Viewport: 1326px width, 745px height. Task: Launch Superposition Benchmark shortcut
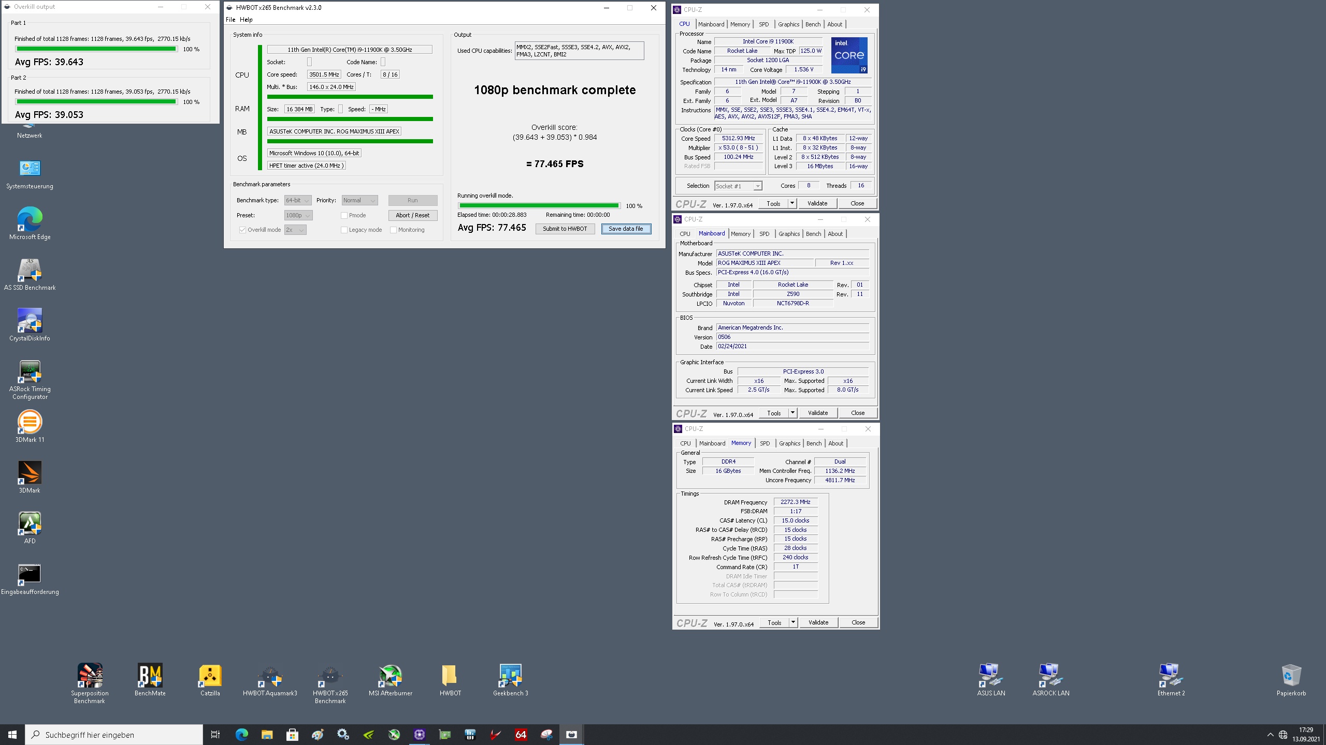tap(90, 683)
